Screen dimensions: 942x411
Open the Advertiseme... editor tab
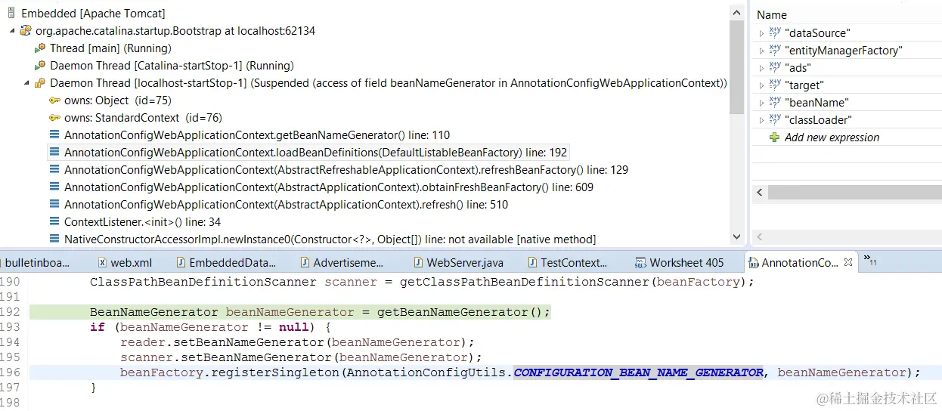coord(342,263)
